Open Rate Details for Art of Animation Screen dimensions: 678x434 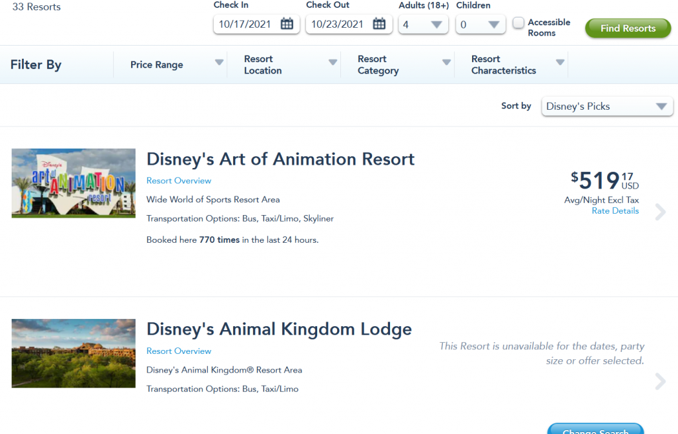pyautogui.click(x=615, y=211)
